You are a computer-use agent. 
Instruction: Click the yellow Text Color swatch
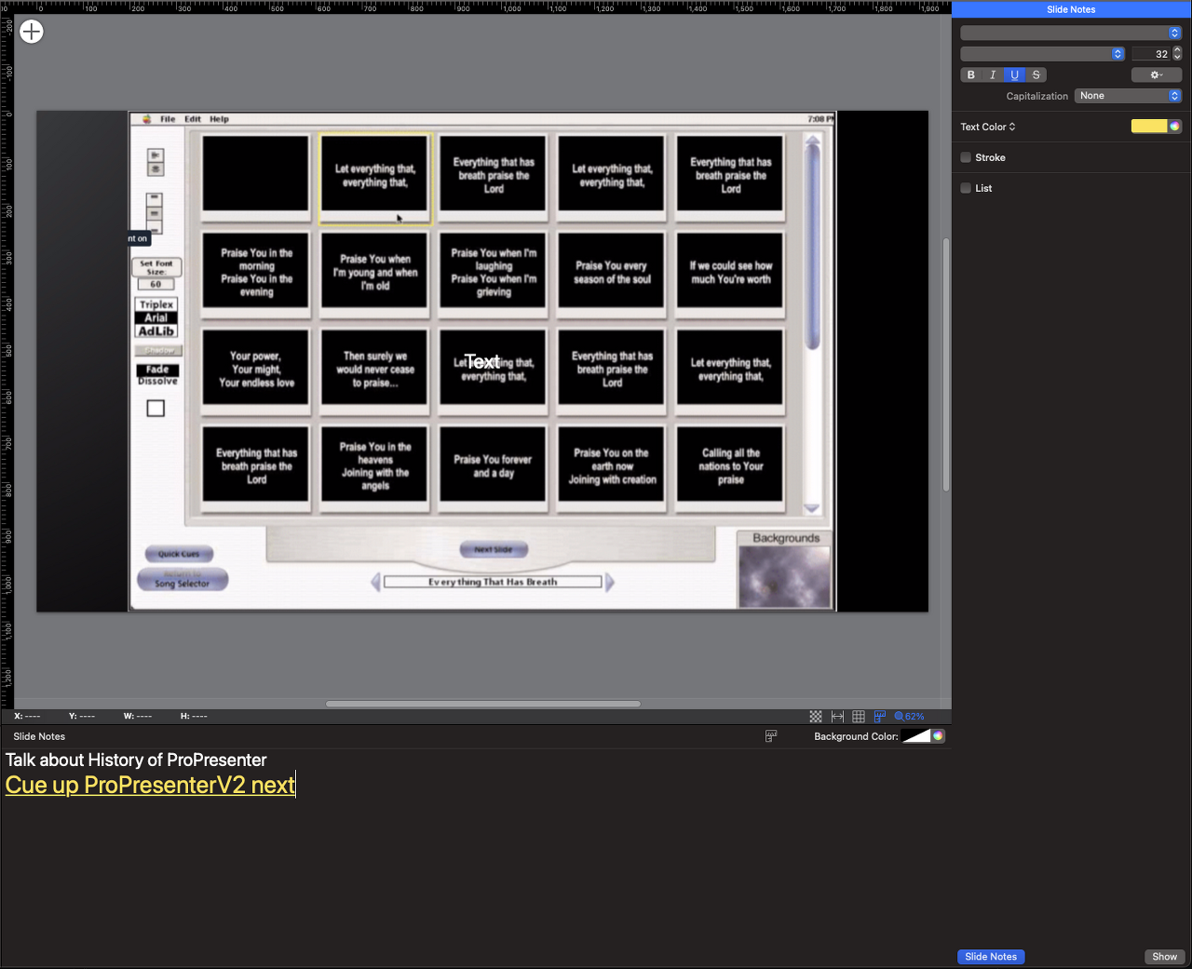point(1149,127)
